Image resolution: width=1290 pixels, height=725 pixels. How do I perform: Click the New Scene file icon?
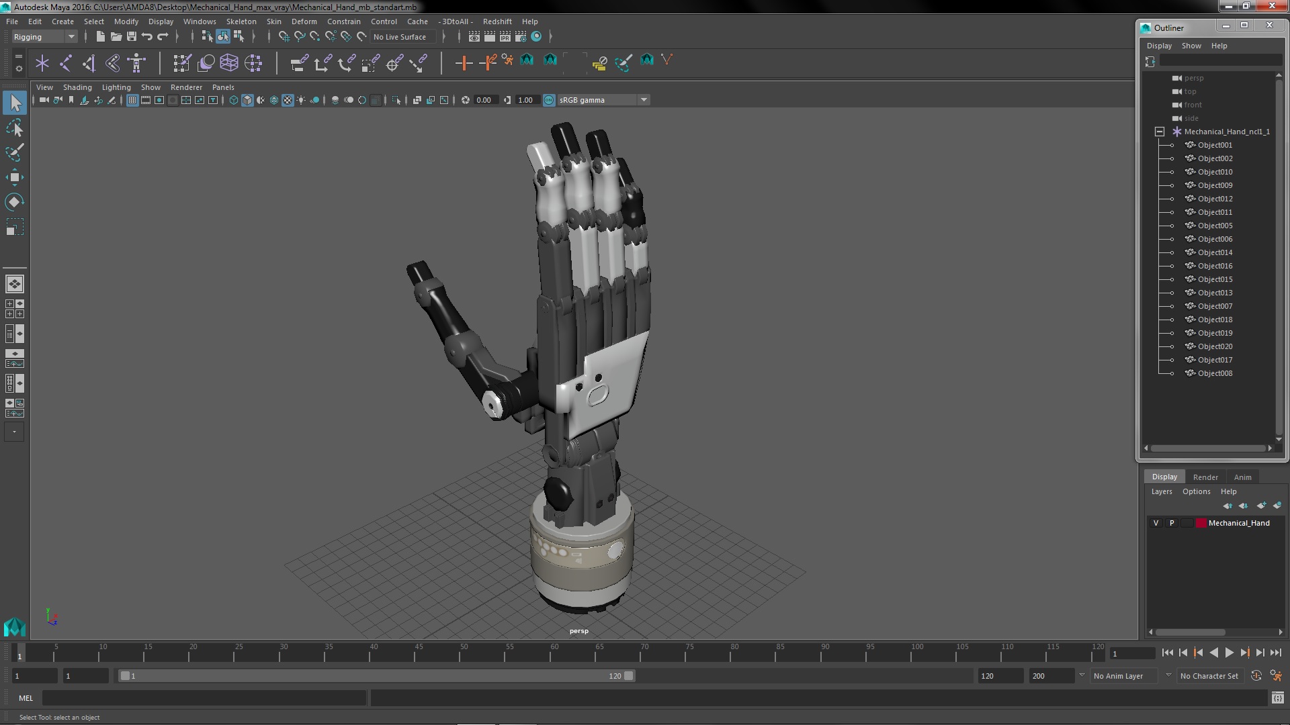pos(100,36)
